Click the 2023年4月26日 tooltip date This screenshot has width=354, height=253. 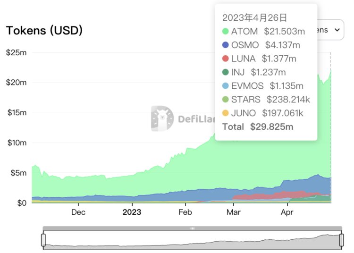254,18
